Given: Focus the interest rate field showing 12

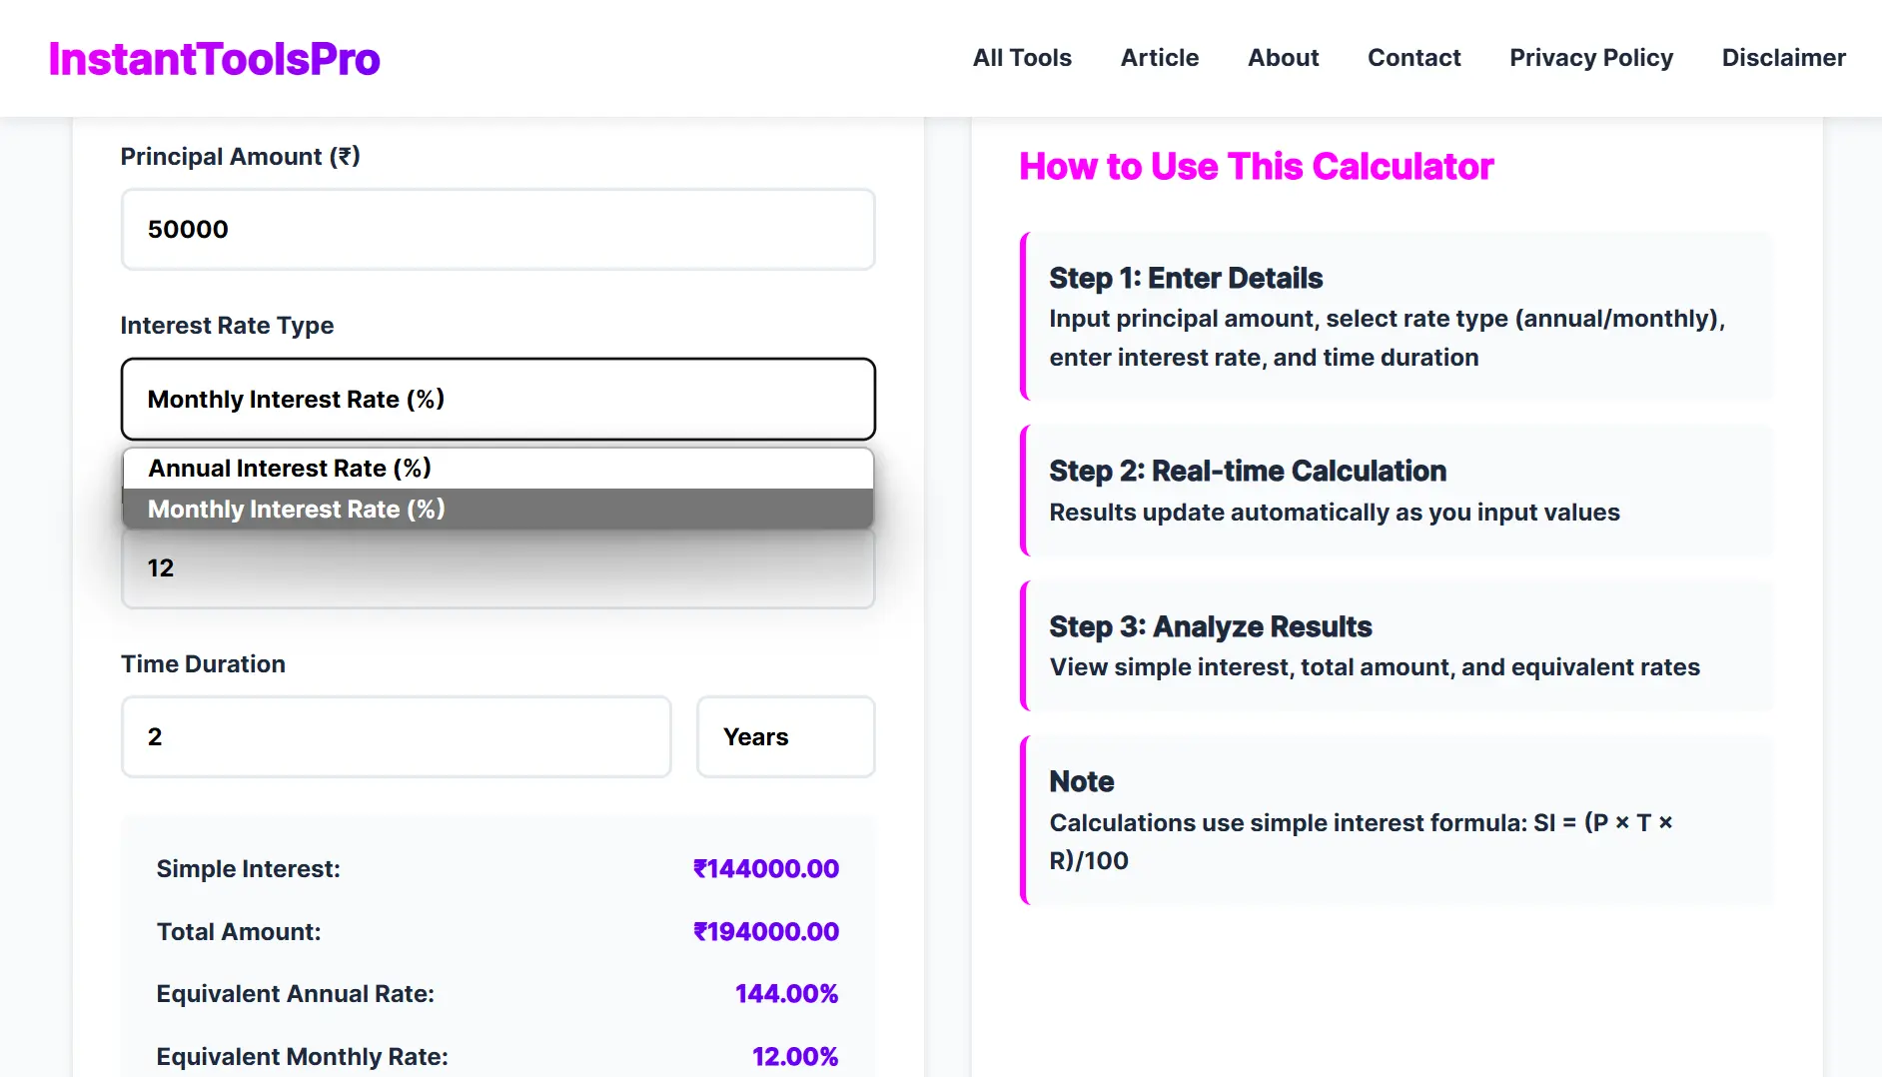Looking at the screenshot, I should (x=498, y=569).
